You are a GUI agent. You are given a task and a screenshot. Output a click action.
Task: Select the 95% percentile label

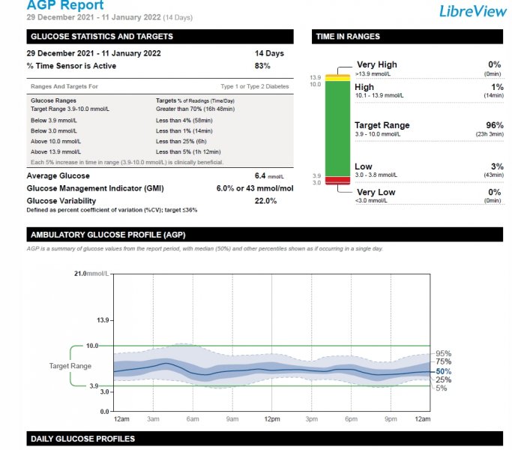[443, 353]
